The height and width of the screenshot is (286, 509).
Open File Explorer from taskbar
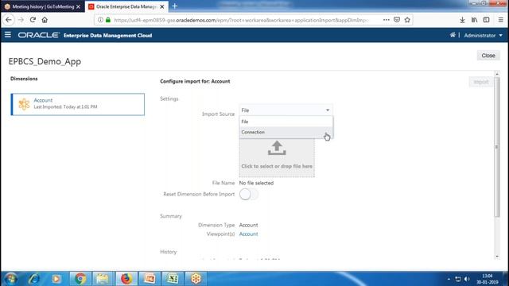point(103,279)
